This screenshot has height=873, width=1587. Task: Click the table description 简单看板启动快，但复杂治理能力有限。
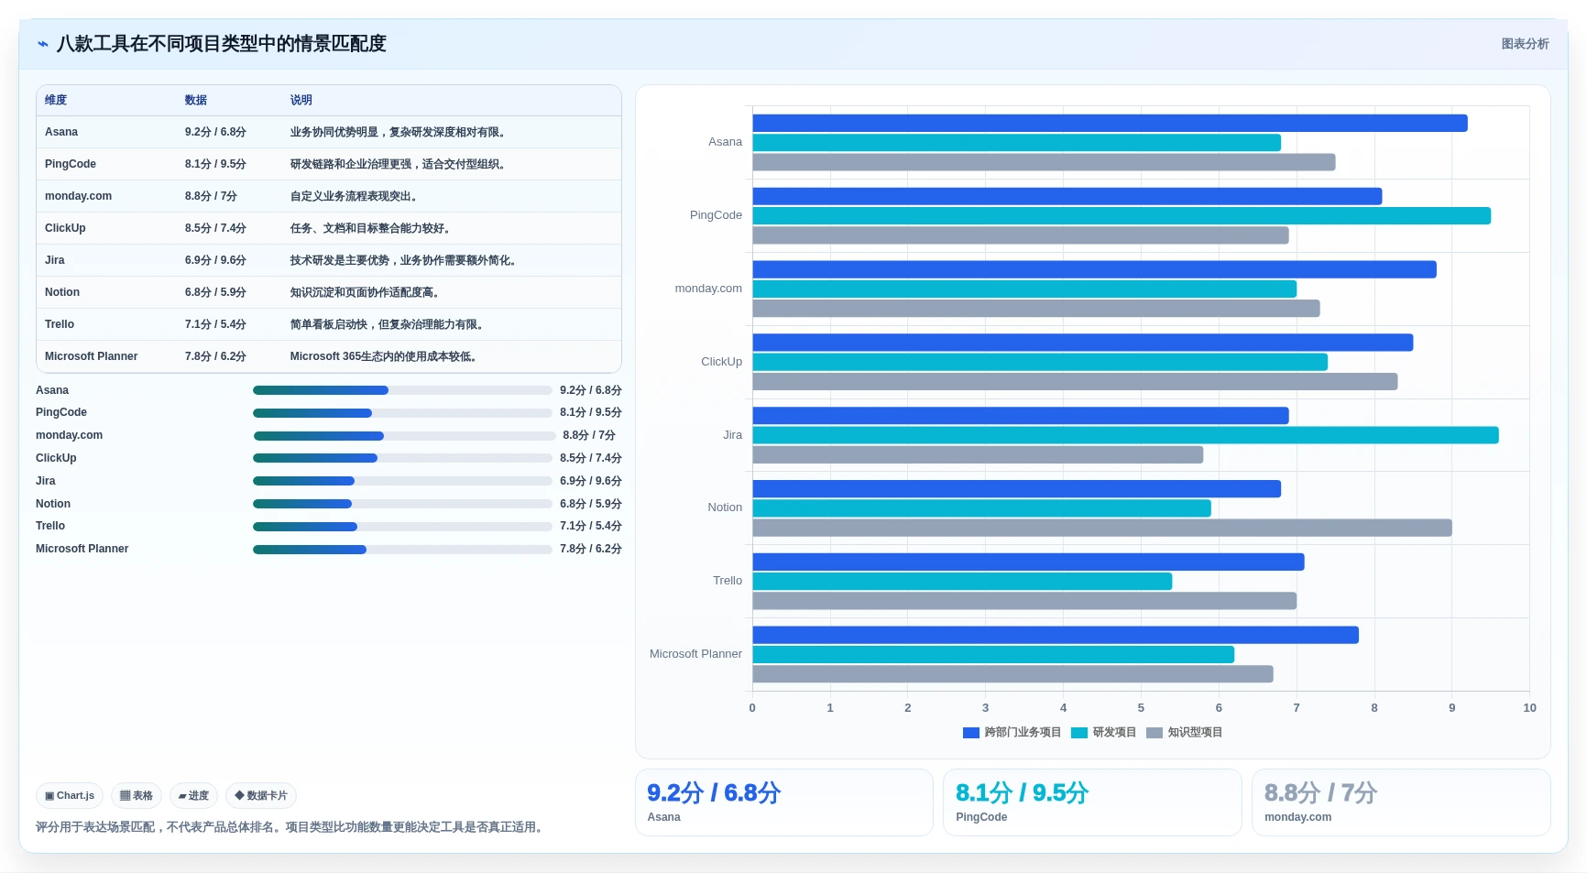click(x=389, y=324)
